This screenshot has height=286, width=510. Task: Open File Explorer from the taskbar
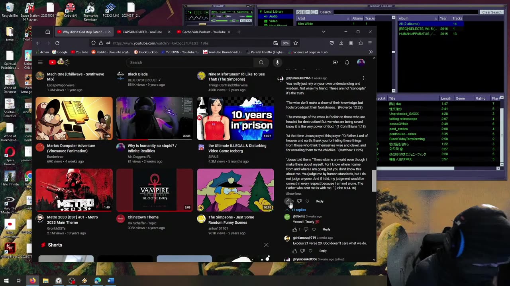(45, 281)
